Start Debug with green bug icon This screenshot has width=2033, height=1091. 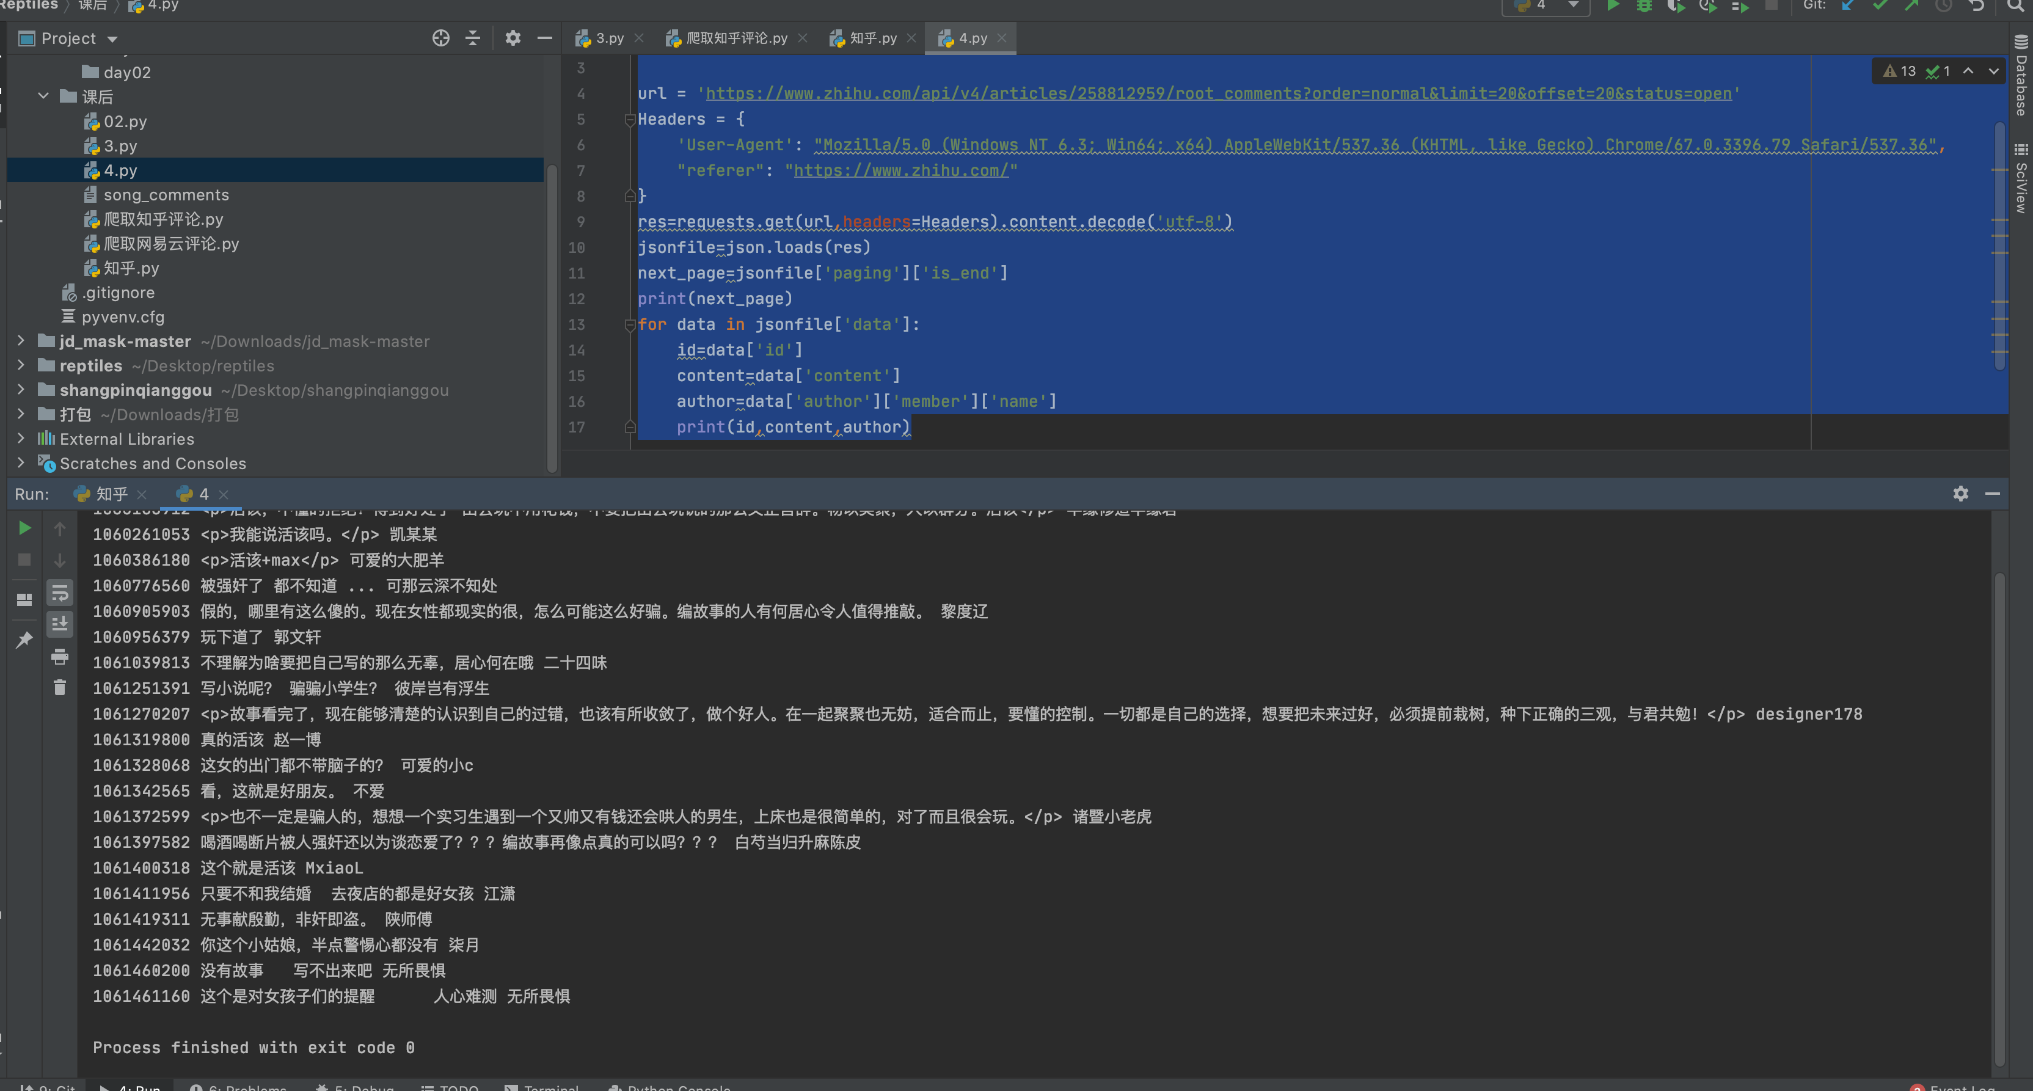click(1644, 5)
